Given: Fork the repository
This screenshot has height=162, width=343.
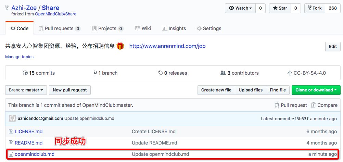Looking at the screenshot, I should coord(315,8).
